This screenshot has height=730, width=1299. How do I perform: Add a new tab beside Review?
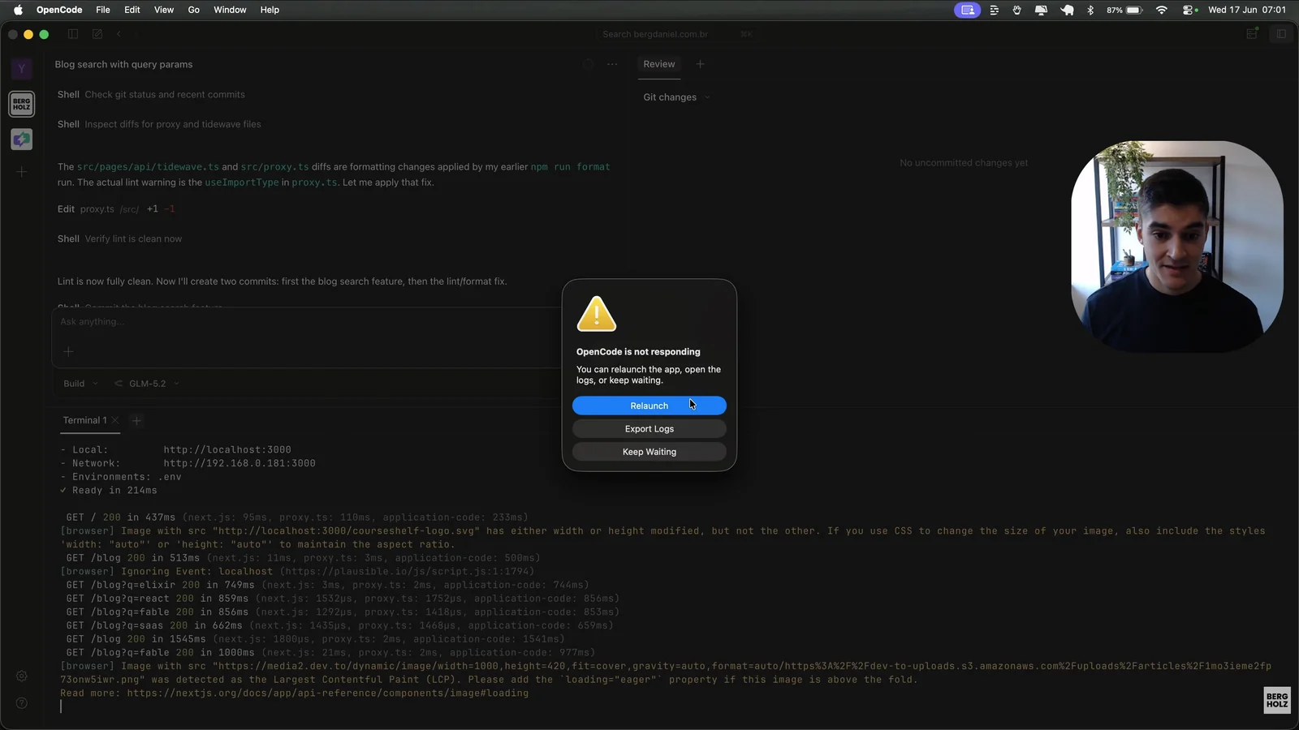(700, 64)
